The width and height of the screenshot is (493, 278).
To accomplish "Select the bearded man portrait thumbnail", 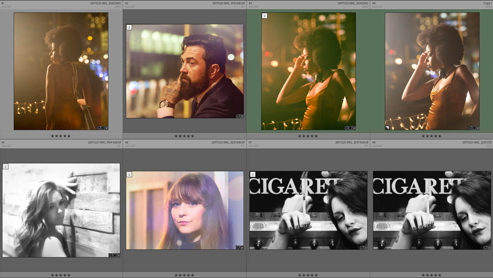I will pyautogui.click(x=185, y=71).
